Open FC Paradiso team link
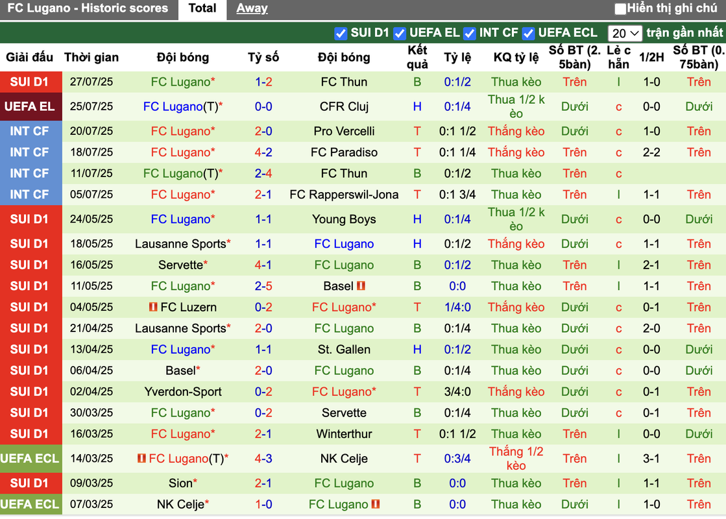Image resolution: width=726 pixels, height=519 pixels. 344,152
